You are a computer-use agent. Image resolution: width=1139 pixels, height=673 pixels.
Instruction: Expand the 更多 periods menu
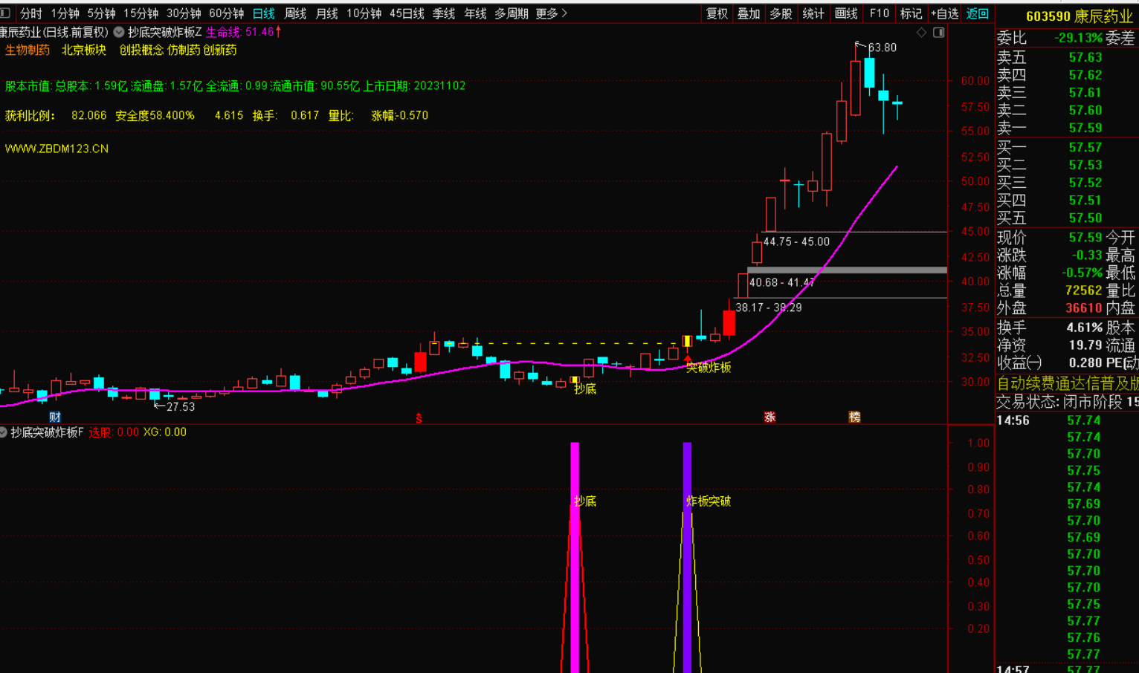coord(551,13)
